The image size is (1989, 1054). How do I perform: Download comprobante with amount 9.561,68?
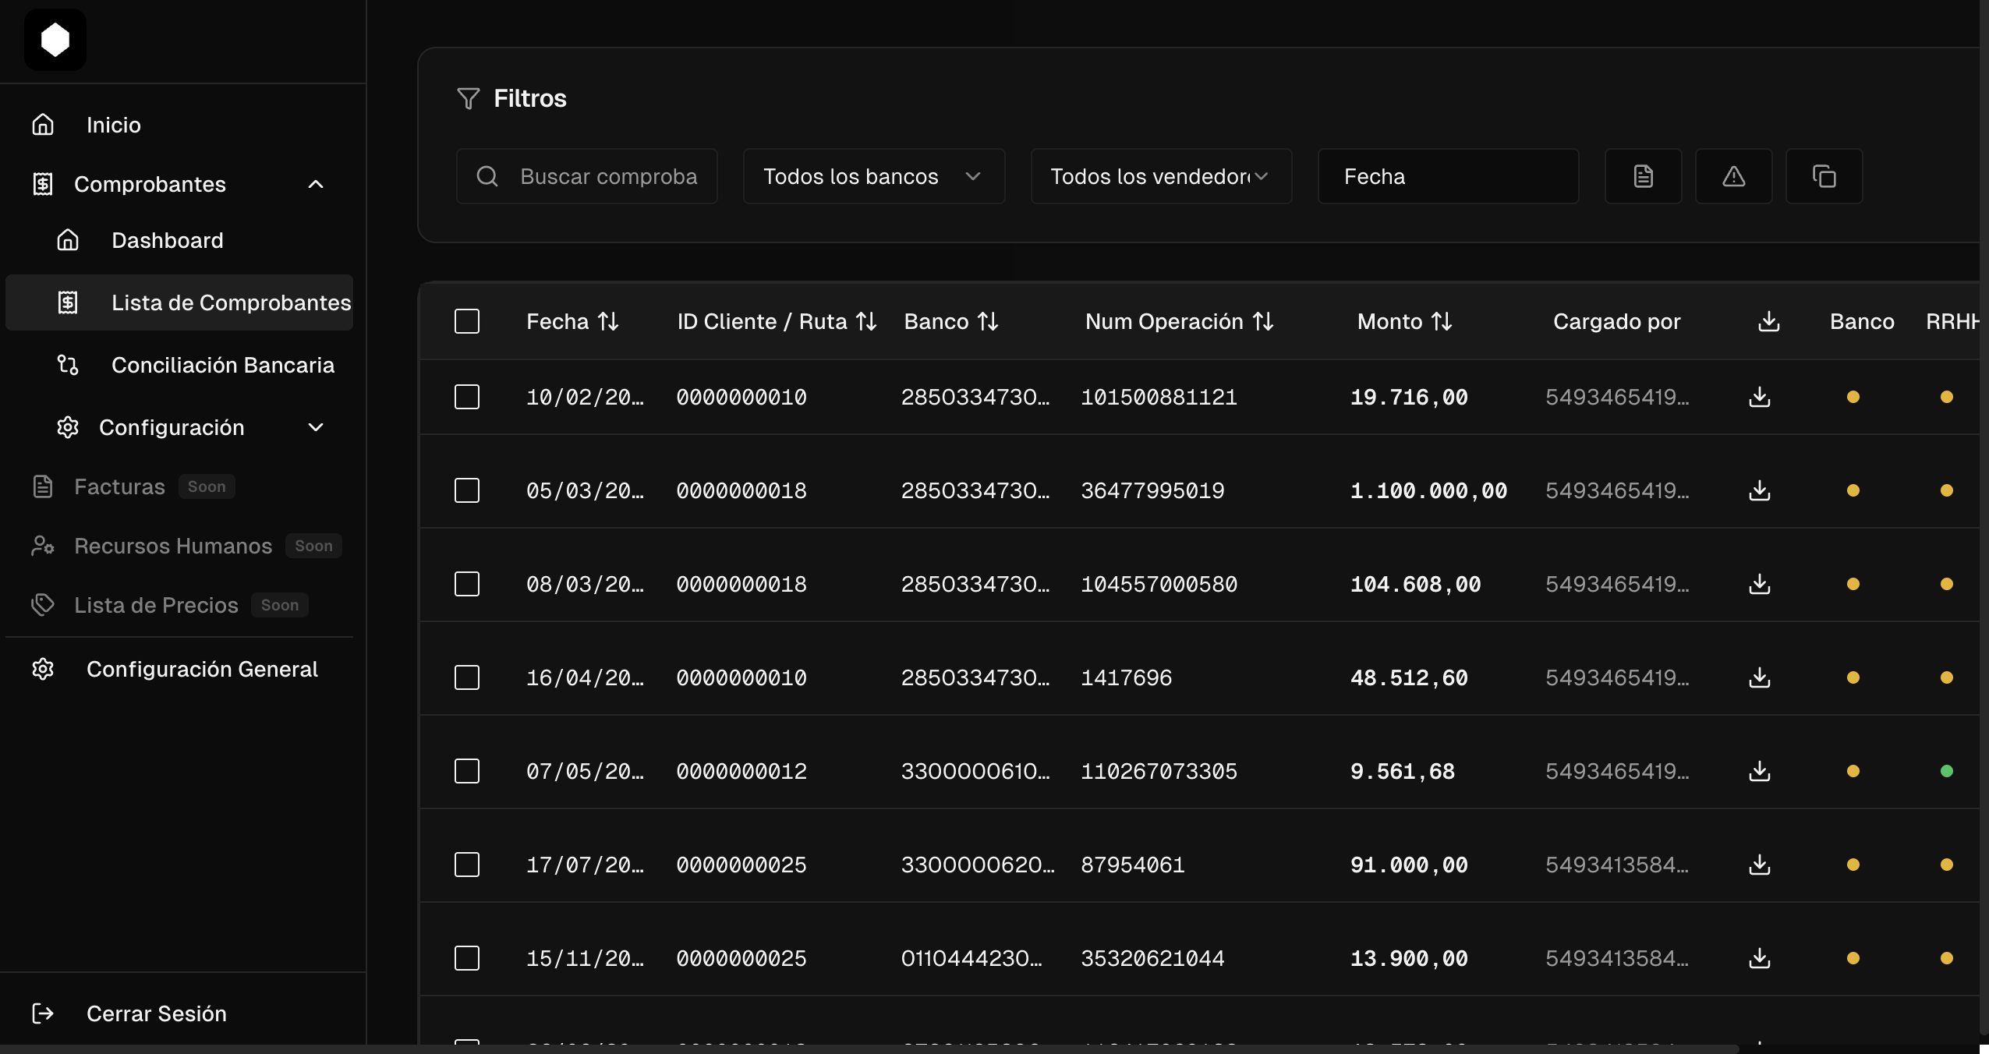tap(1759, 771)
